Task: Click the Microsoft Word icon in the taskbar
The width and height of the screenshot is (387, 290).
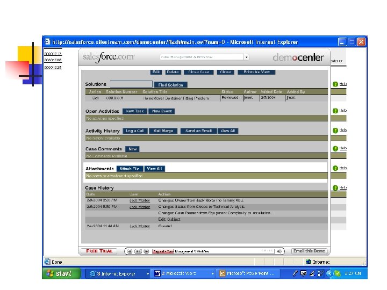Action: point(157,273)
